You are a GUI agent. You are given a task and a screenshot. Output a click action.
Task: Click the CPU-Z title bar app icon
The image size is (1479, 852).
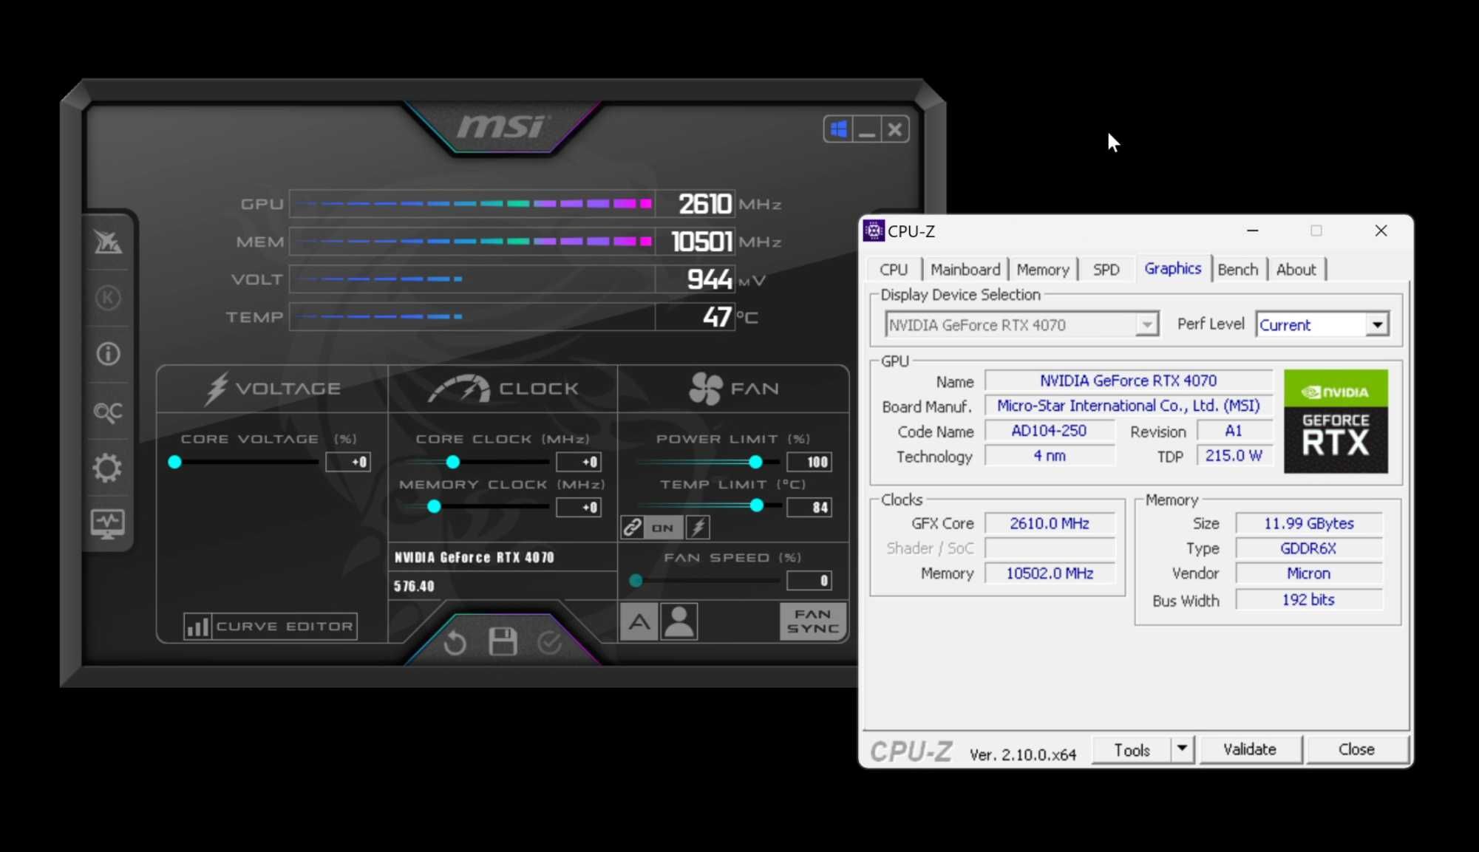(874, 231)
